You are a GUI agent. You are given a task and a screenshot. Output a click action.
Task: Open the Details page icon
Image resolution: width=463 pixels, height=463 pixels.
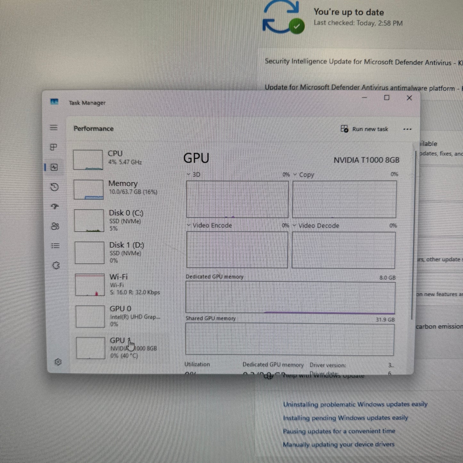tap(55, 246)
